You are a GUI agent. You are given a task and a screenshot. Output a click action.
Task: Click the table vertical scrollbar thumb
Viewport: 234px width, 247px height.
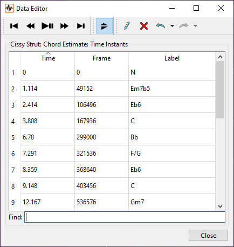220,90
